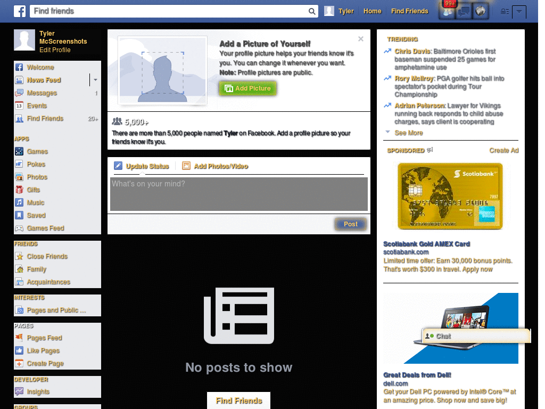Open the Pokes app icon
Screen dimensions: 545x409
[19, 164]
